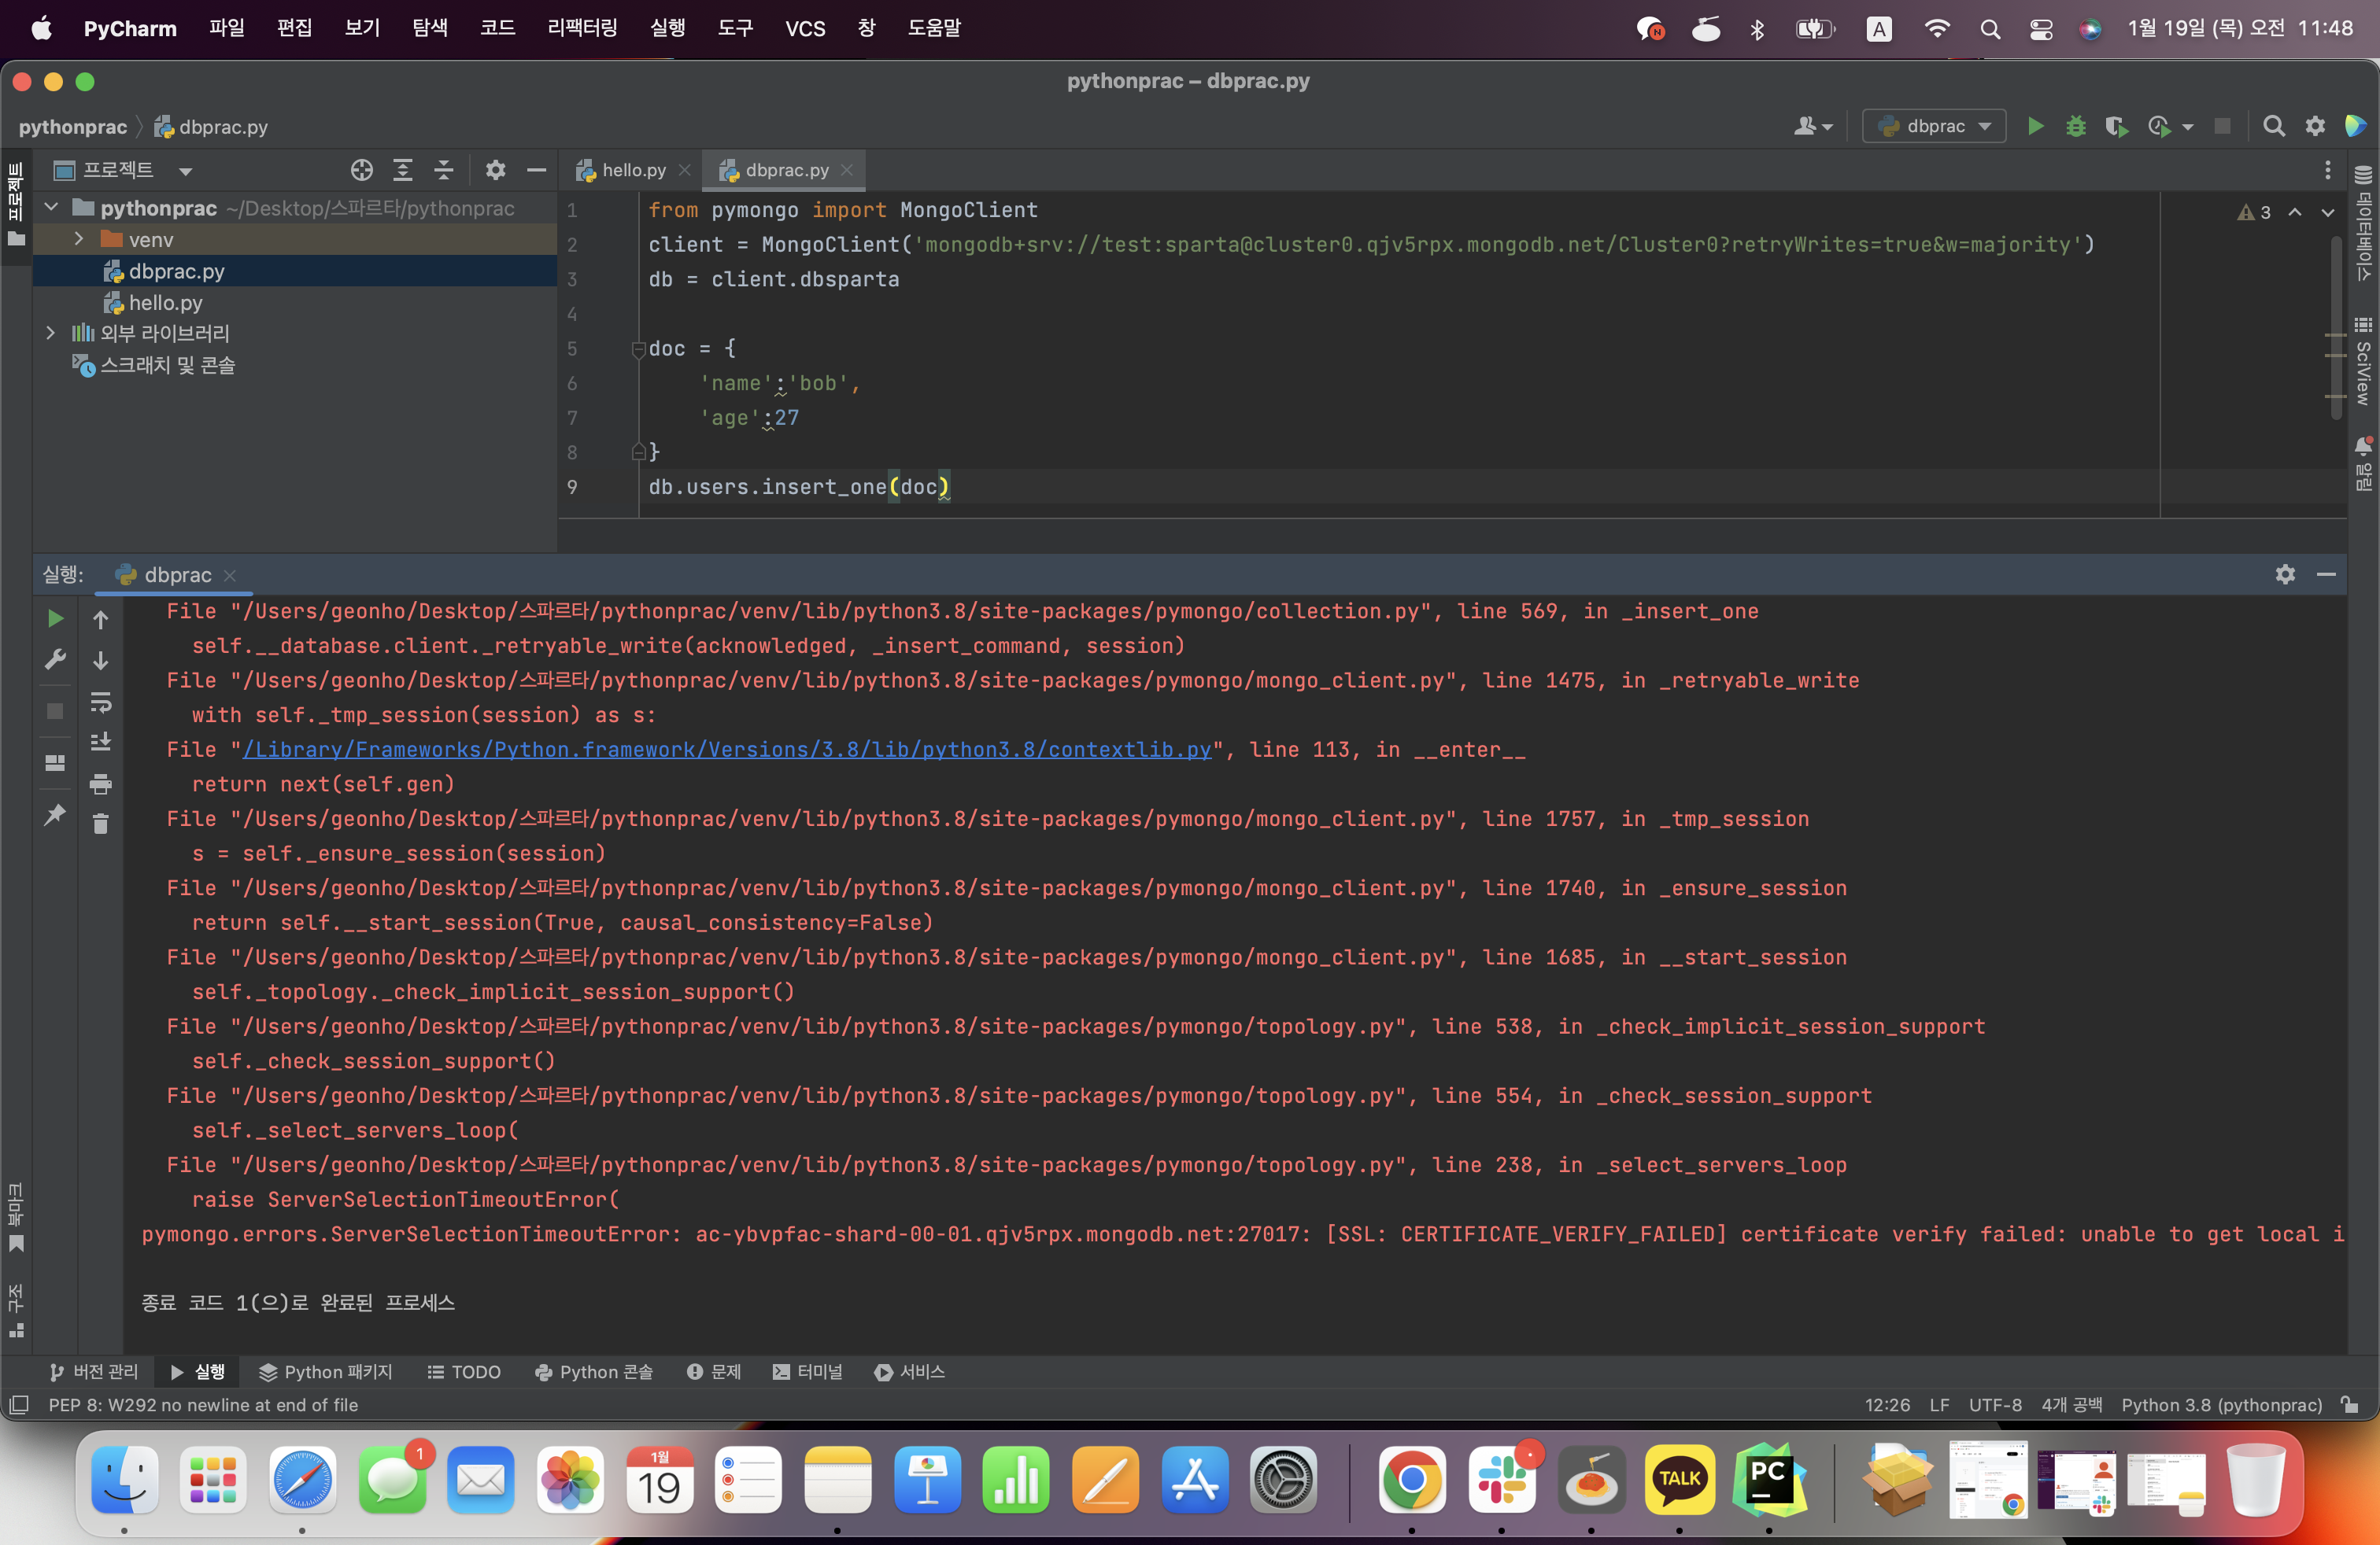
Task: Start debugging with the bug icon
Action: 2076,126
